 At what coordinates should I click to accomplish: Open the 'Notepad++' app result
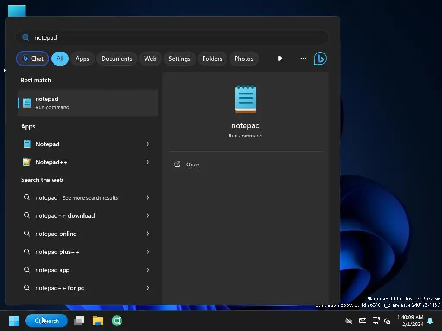[88, 162]
